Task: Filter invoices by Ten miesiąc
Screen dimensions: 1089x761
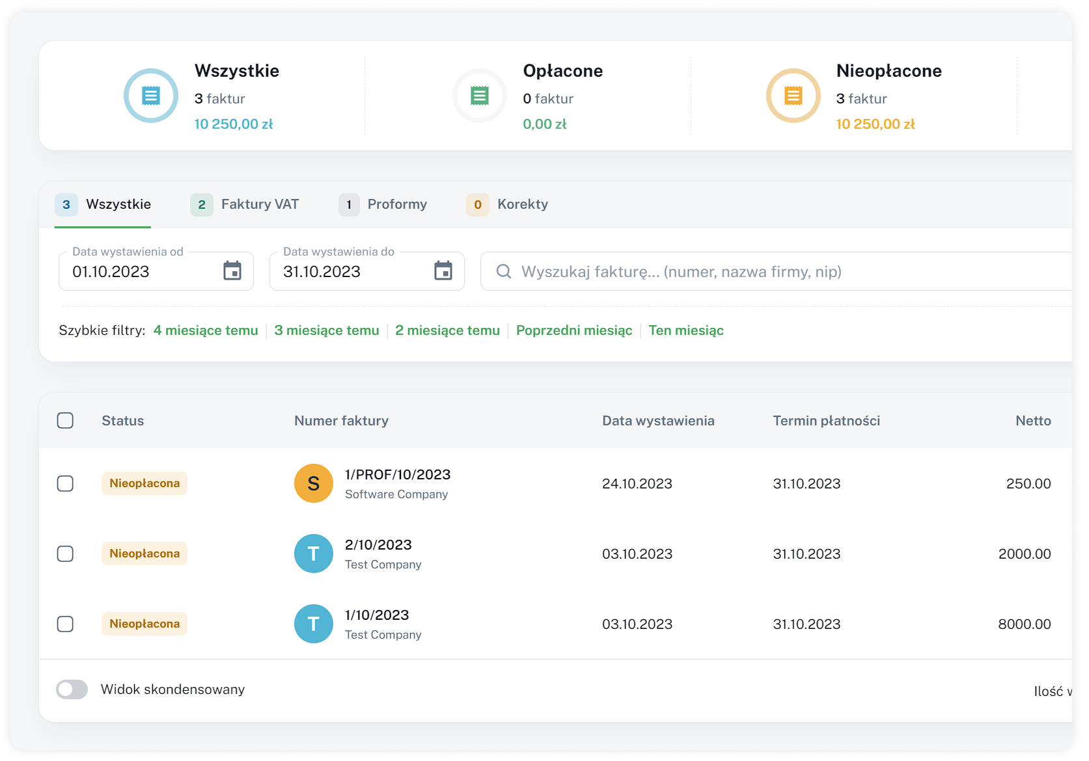Action: tap(686, 330)
